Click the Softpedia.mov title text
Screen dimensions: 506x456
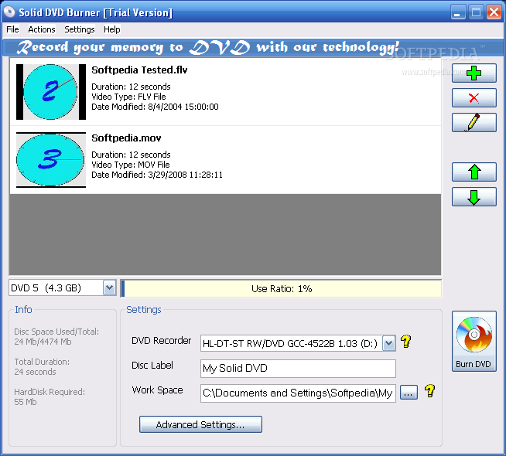tap(126, 138)
